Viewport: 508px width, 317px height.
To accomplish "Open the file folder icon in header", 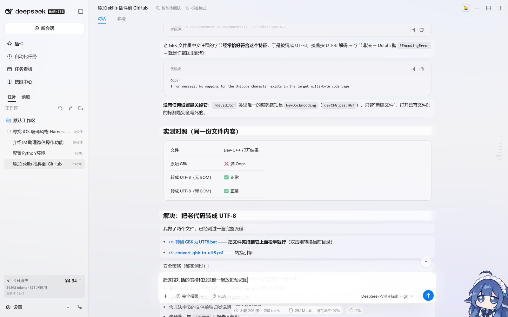I will (466, 8).
